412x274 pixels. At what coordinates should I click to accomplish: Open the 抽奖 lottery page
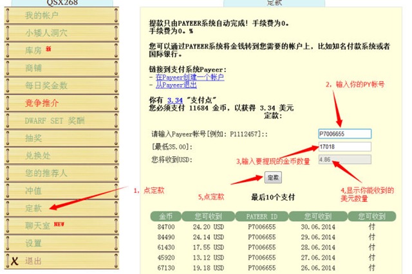pos(34,138)
